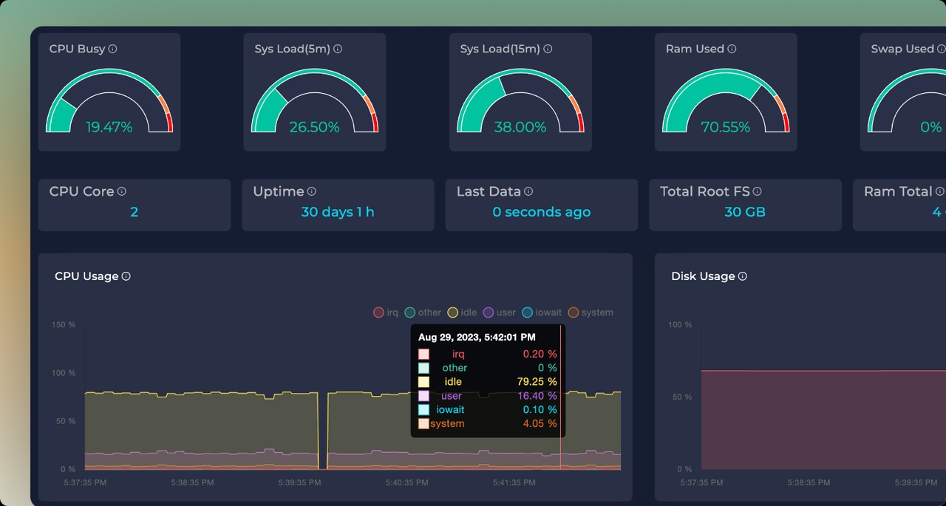Toggle the user series in legend

click(x=500, y=312)
